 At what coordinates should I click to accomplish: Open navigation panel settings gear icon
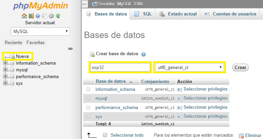tap(51, 16)
